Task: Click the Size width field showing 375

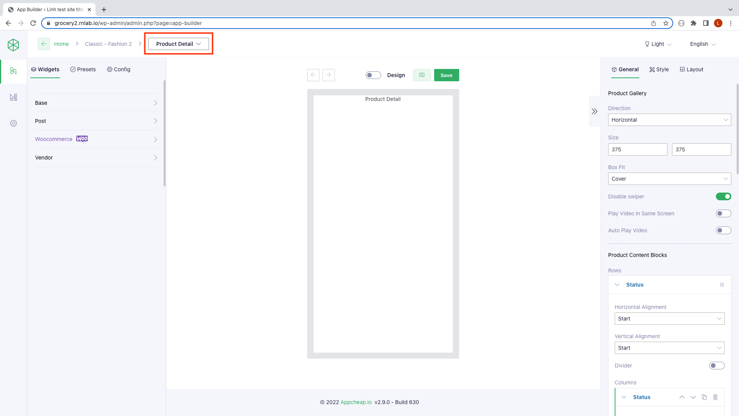Action: pos(637,149)
